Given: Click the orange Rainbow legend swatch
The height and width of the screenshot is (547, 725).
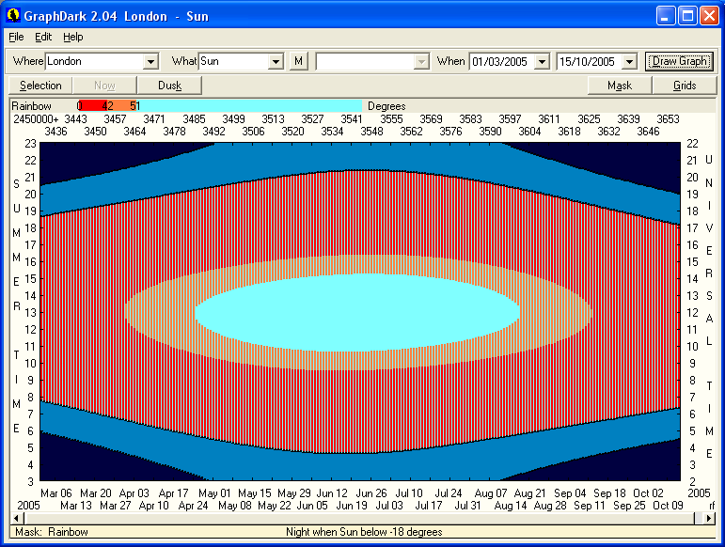Looking at the screenshot, I should point(122,105).
